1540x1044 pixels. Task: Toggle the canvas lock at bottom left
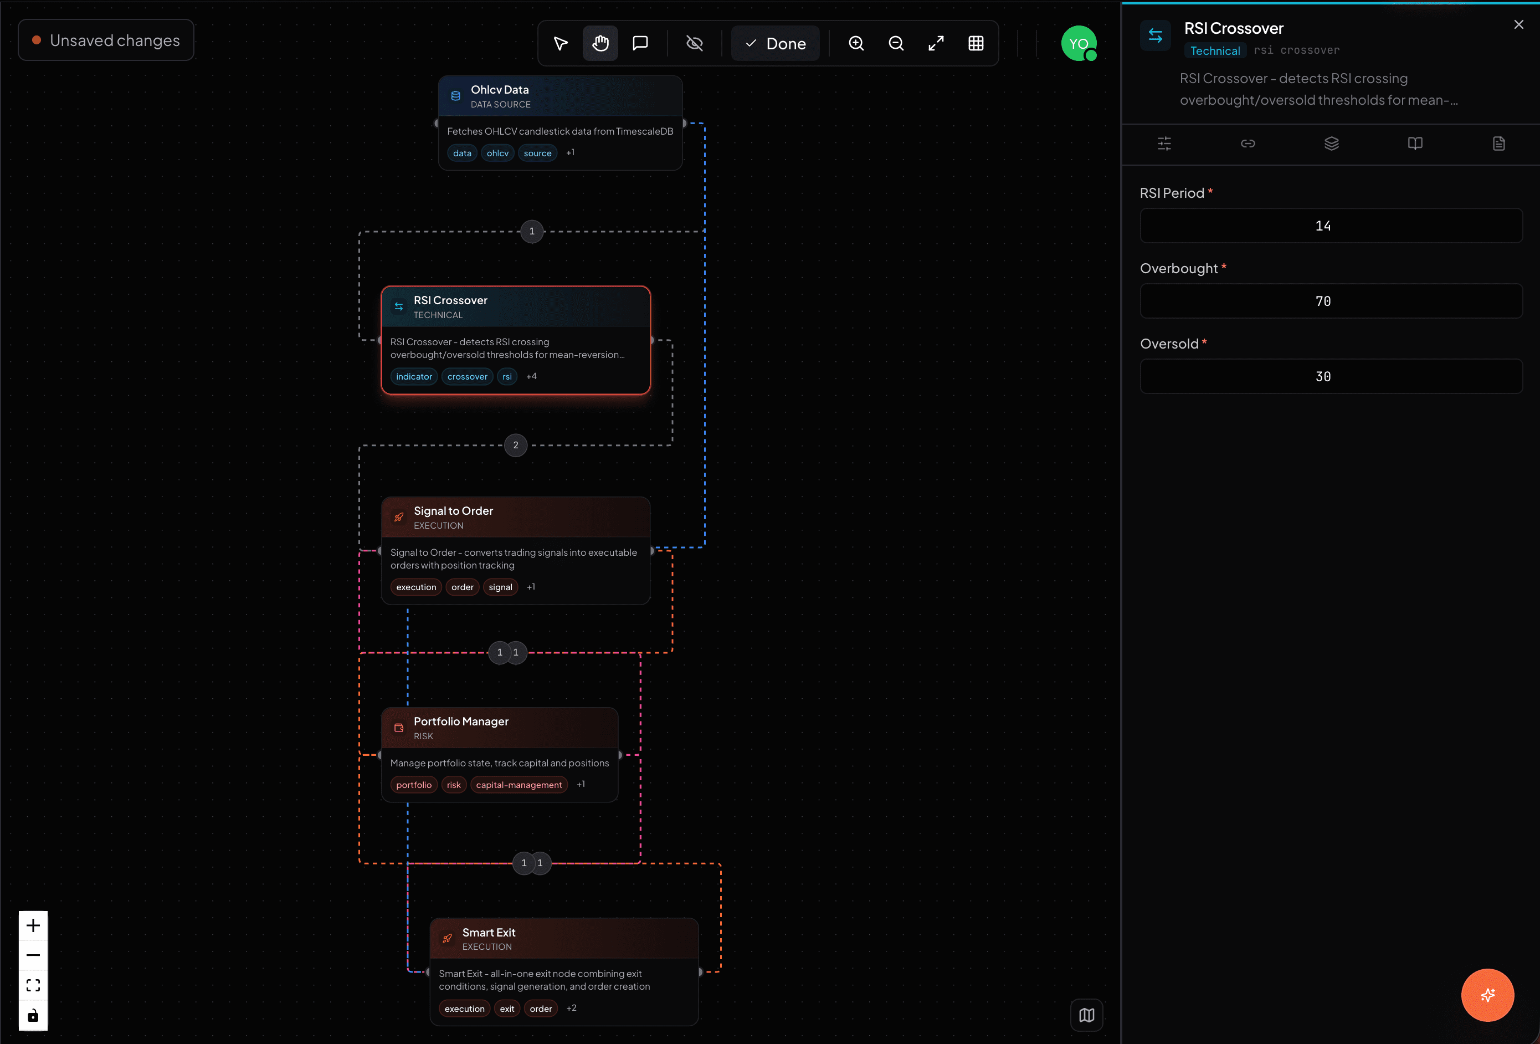(33, 1016)
